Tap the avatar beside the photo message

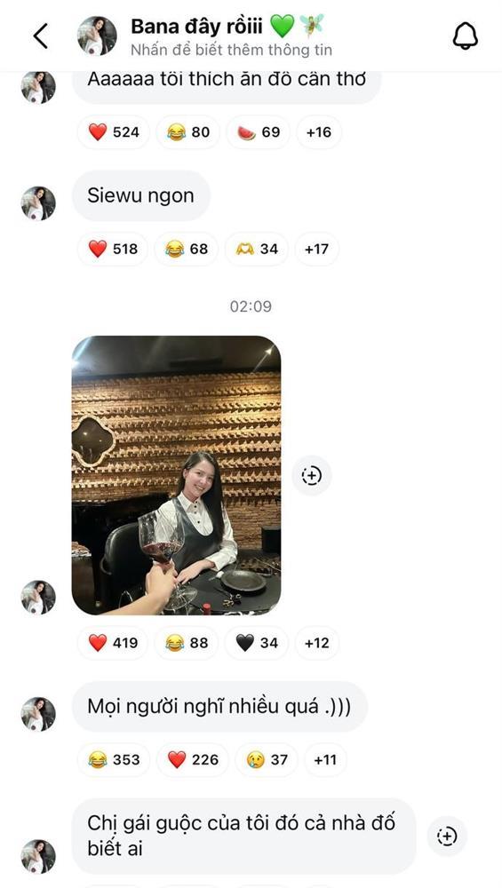click(38, 598)
